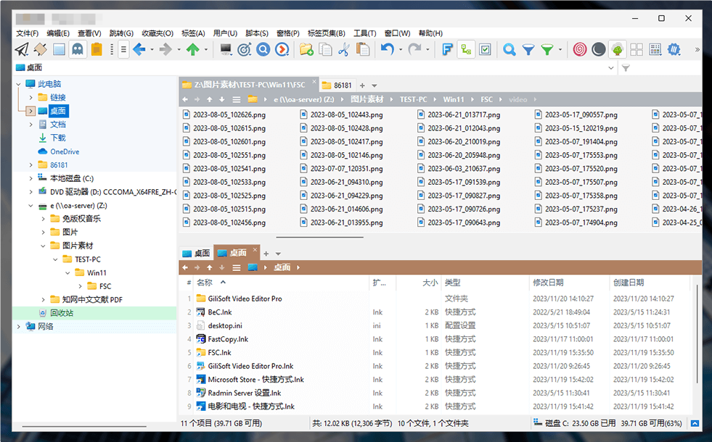Collapse the 图片素材 tree node
The height and width of the screenshot is (442, 712).
43,246
